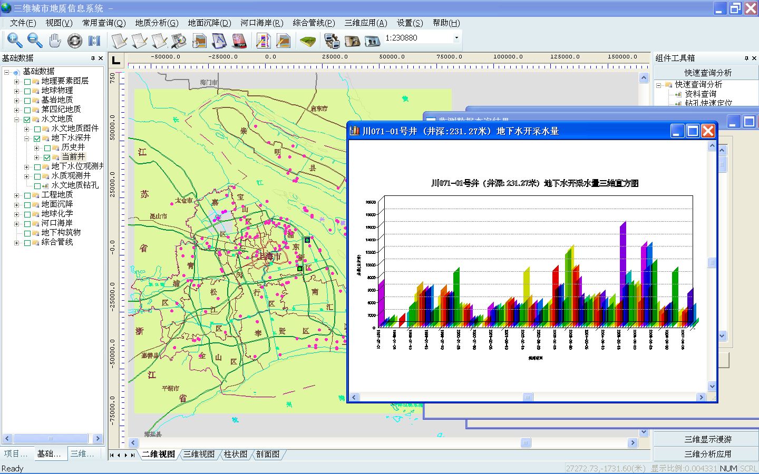The height and width of the screenshot is (474, 759).
Task: Collapse 快速查询分析 node in toolbox tree
Action: (658, 85)
